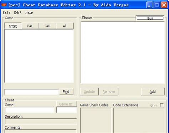Click the pec application icon in title bar

click(x=4, y=5)
